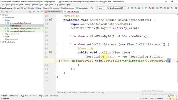Open the Code menu
The image size is (178, 100).
pos(21,5)
